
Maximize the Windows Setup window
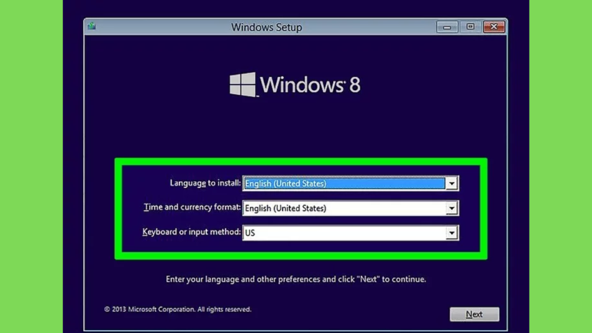471,27
